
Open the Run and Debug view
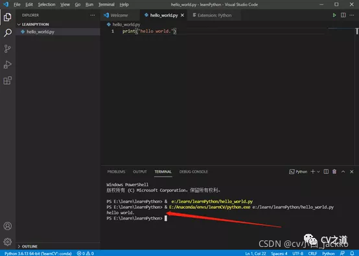tap(8, 65)
